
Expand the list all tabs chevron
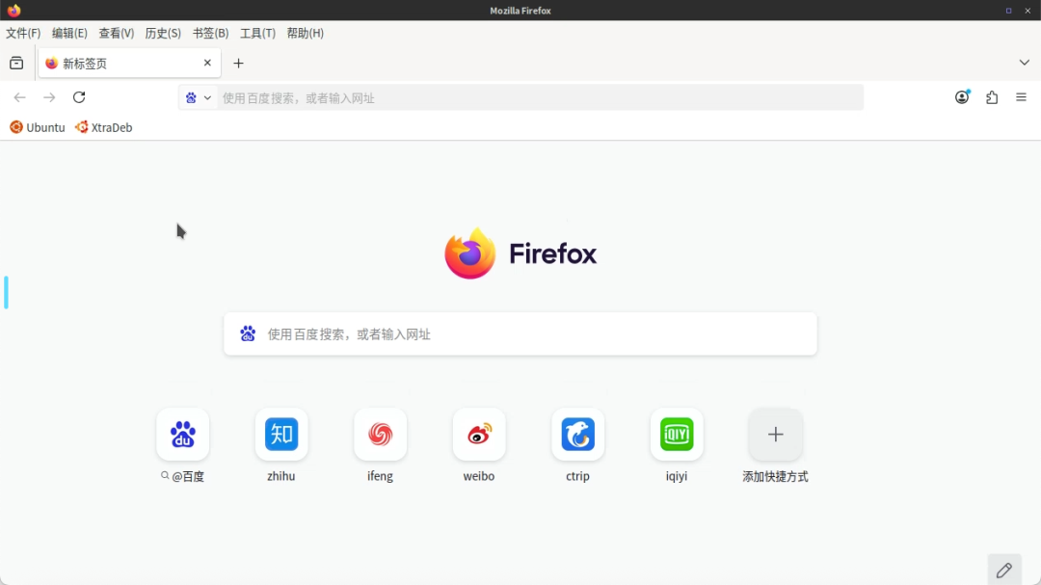(x=1025, y=63)
